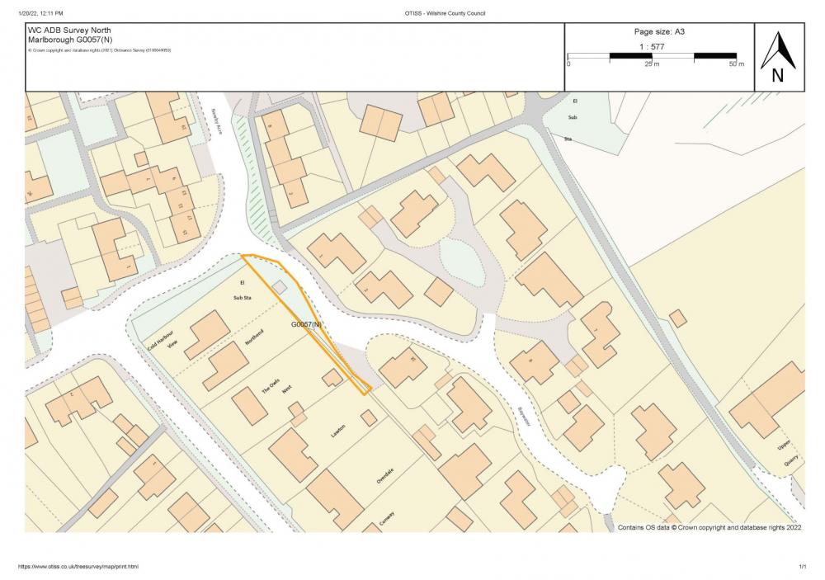This screenshot has height=580, width=825.
Task: Click the G0057(N) map label
Action: point(305,325)
